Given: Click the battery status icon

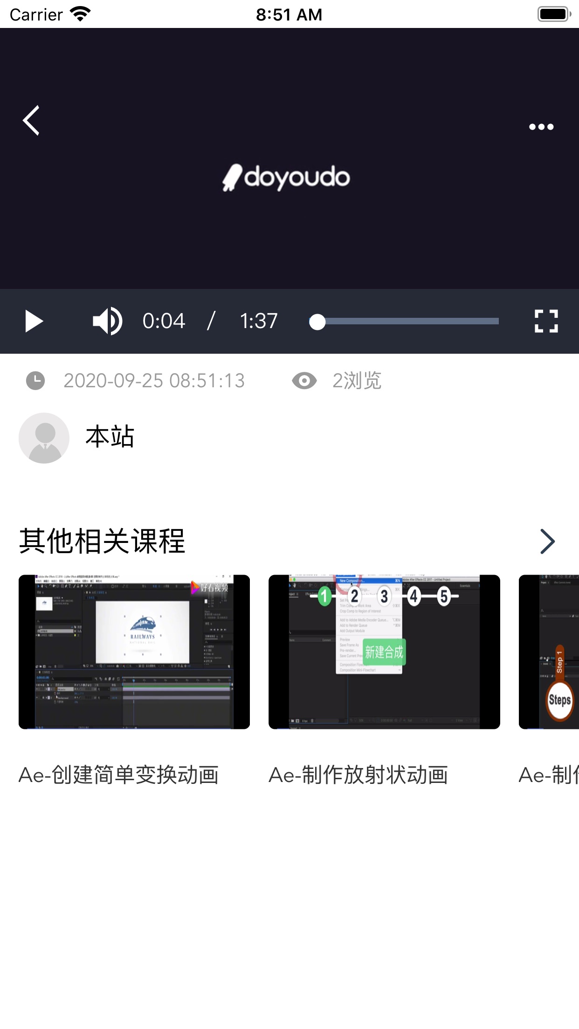Looking at the screenshot, I should pos(554,14).
